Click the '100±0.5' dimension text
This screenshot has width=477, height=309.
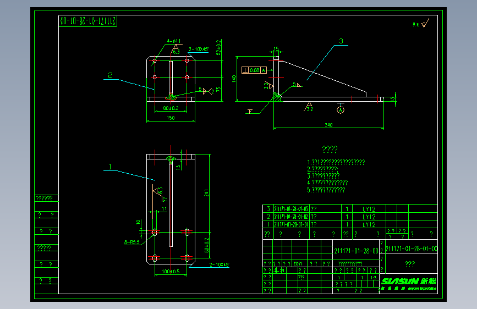tap(171, 271)
